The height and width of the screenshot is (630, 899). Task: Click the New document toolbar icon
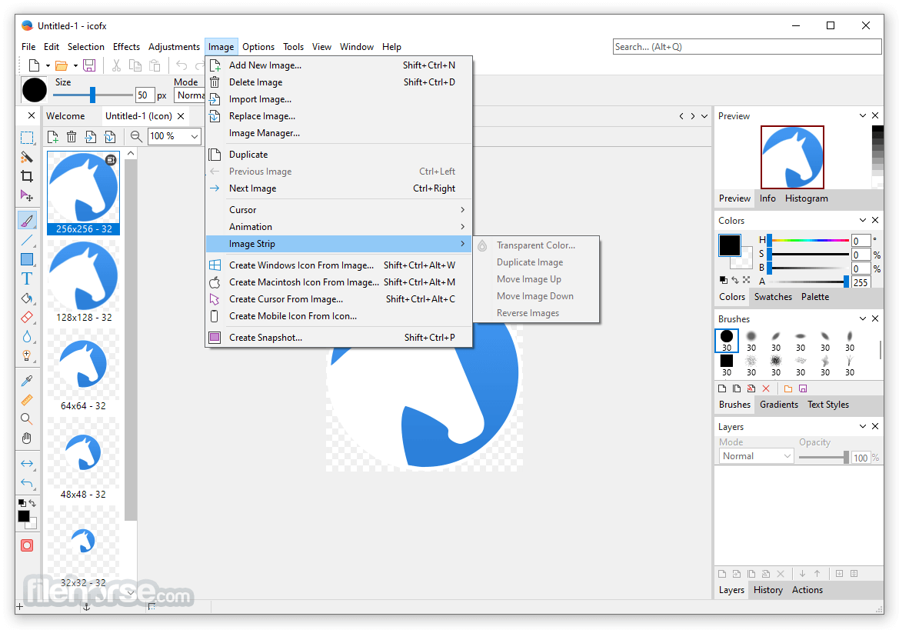(x=35, y=65)
